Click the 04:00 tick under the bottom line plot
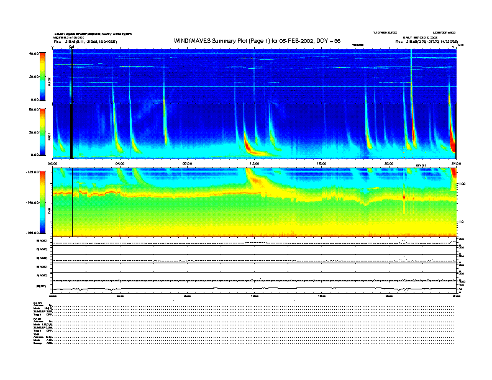Image resolution: width=492 pixels, height=380 pixels. tap(120, 296)
